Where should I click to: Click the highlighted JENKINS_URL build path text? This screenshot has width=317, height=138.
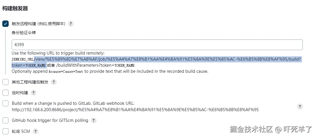168,59
